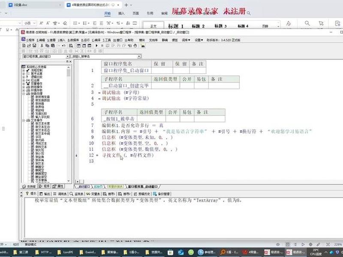Select 标题 1 style in WPS
This screenshot has width=343, height=257.
175,26
